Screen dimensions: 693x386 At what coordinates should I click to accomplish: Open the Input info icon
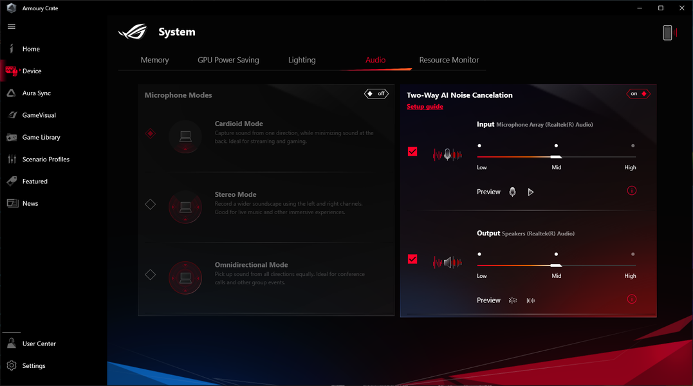pos(632,191)
